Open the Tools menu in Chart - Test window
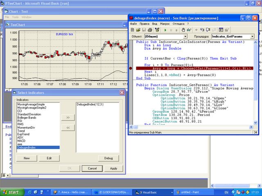This screenshot has width=262, height=196. click(15, 17)
